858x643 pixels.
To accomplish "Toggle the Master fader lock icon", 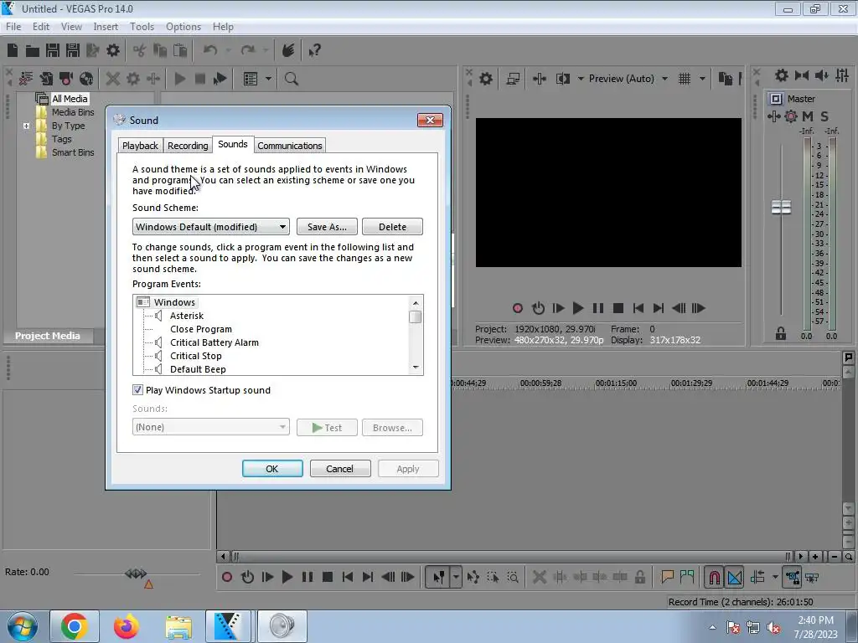I will [x=781, y=333].
